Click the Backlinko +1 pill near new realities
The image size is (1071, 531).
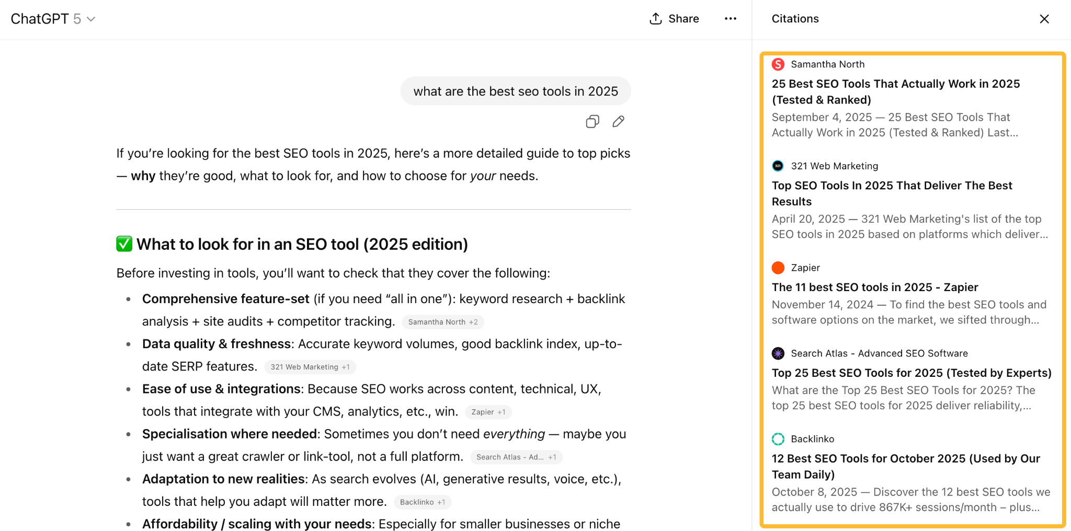(x=422, y=502)
